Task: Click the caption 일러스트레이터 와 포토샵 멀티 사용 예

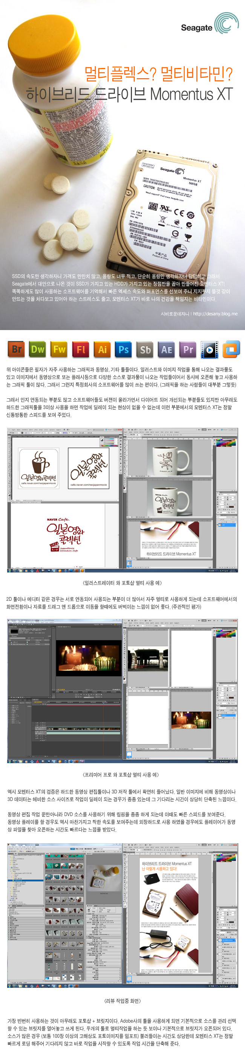Action: 122,583
